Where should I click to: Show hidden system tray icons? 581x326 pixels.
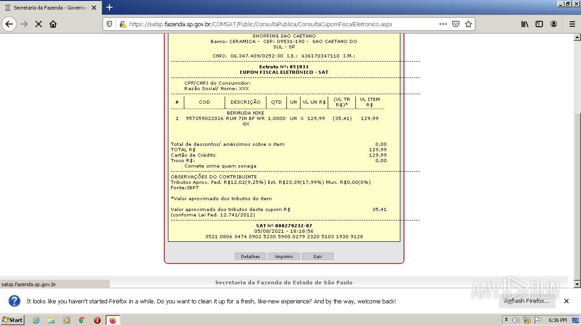point(507,320)
